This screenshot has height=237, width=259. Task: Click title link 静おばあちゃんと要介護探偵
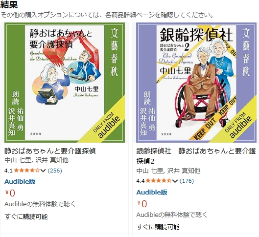(x=50, y=151)
